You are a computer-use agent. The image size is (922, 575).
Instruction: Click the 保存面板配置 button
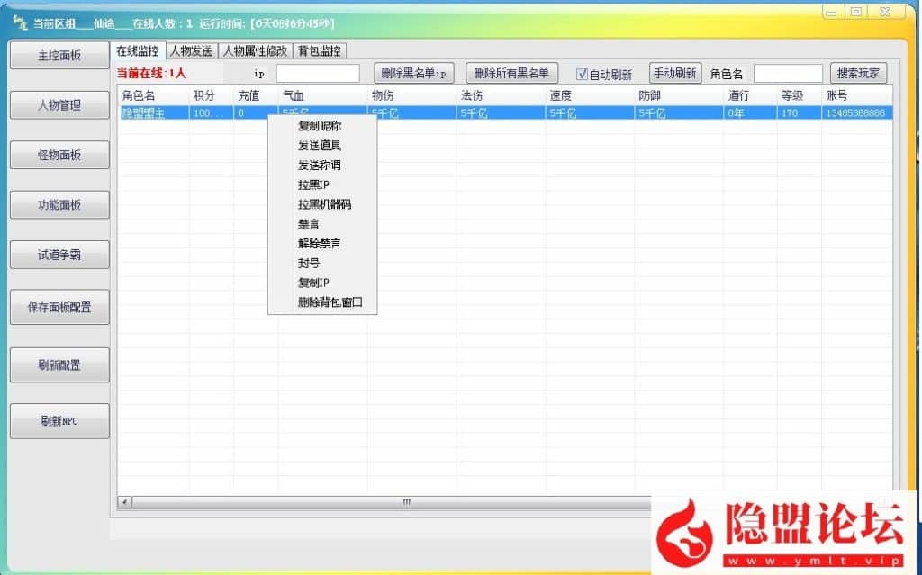(x=59, y=307)
